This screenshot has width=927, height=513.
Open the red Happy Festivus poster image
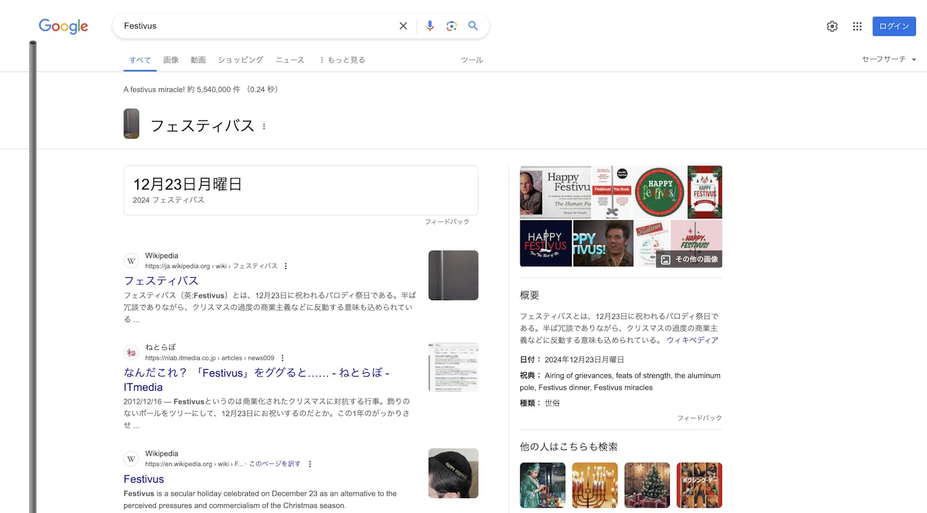(705, 192)
